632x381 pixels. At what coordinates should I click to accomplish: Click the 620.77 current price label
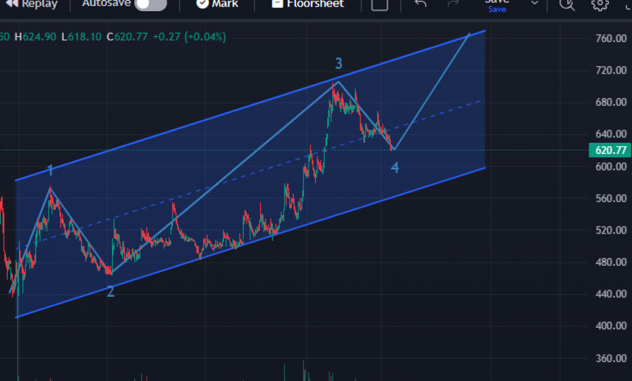point(610,151)
